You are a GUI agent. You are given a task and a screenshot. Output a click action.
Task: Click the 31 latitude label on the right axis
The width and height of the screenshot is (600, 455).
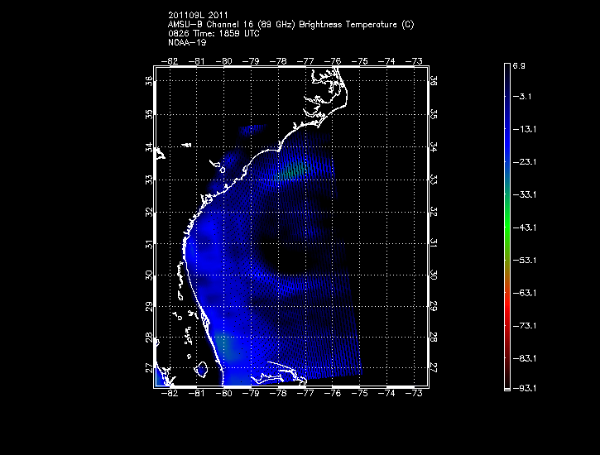(434, 243)
